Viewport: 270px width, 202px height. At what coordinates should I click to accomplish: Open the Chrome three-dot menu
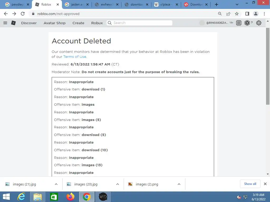pos(264,14)
